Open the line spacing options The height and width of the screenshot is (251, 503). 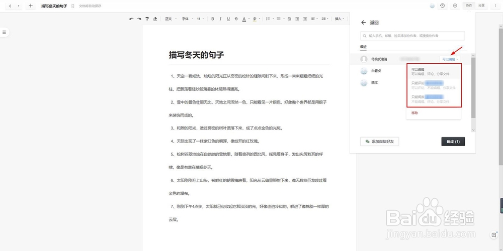pos(324,19)
